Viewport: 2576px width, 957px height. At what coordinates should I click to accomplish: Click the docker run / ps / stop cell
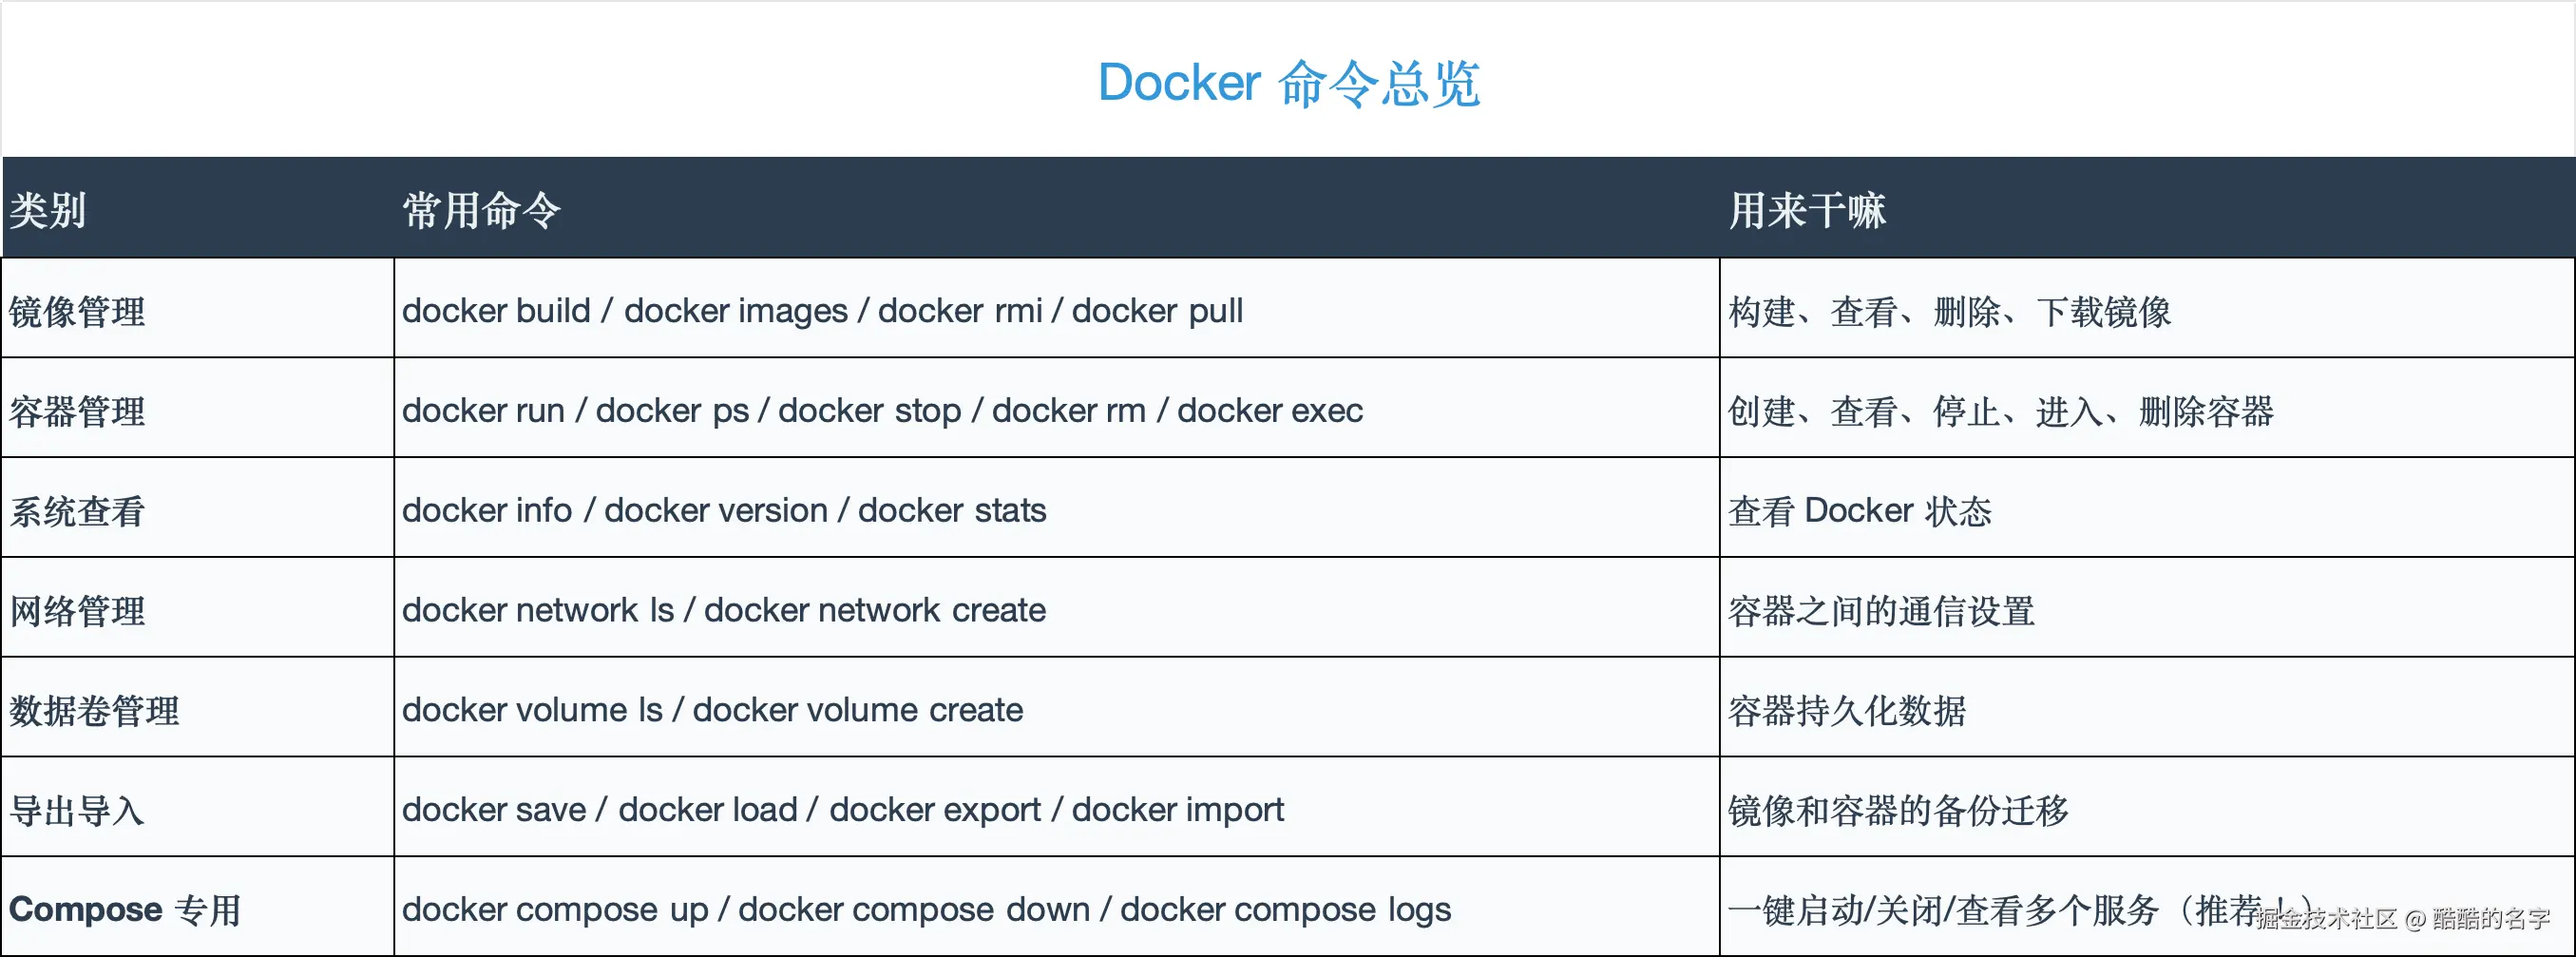click(x=882, y=411)
